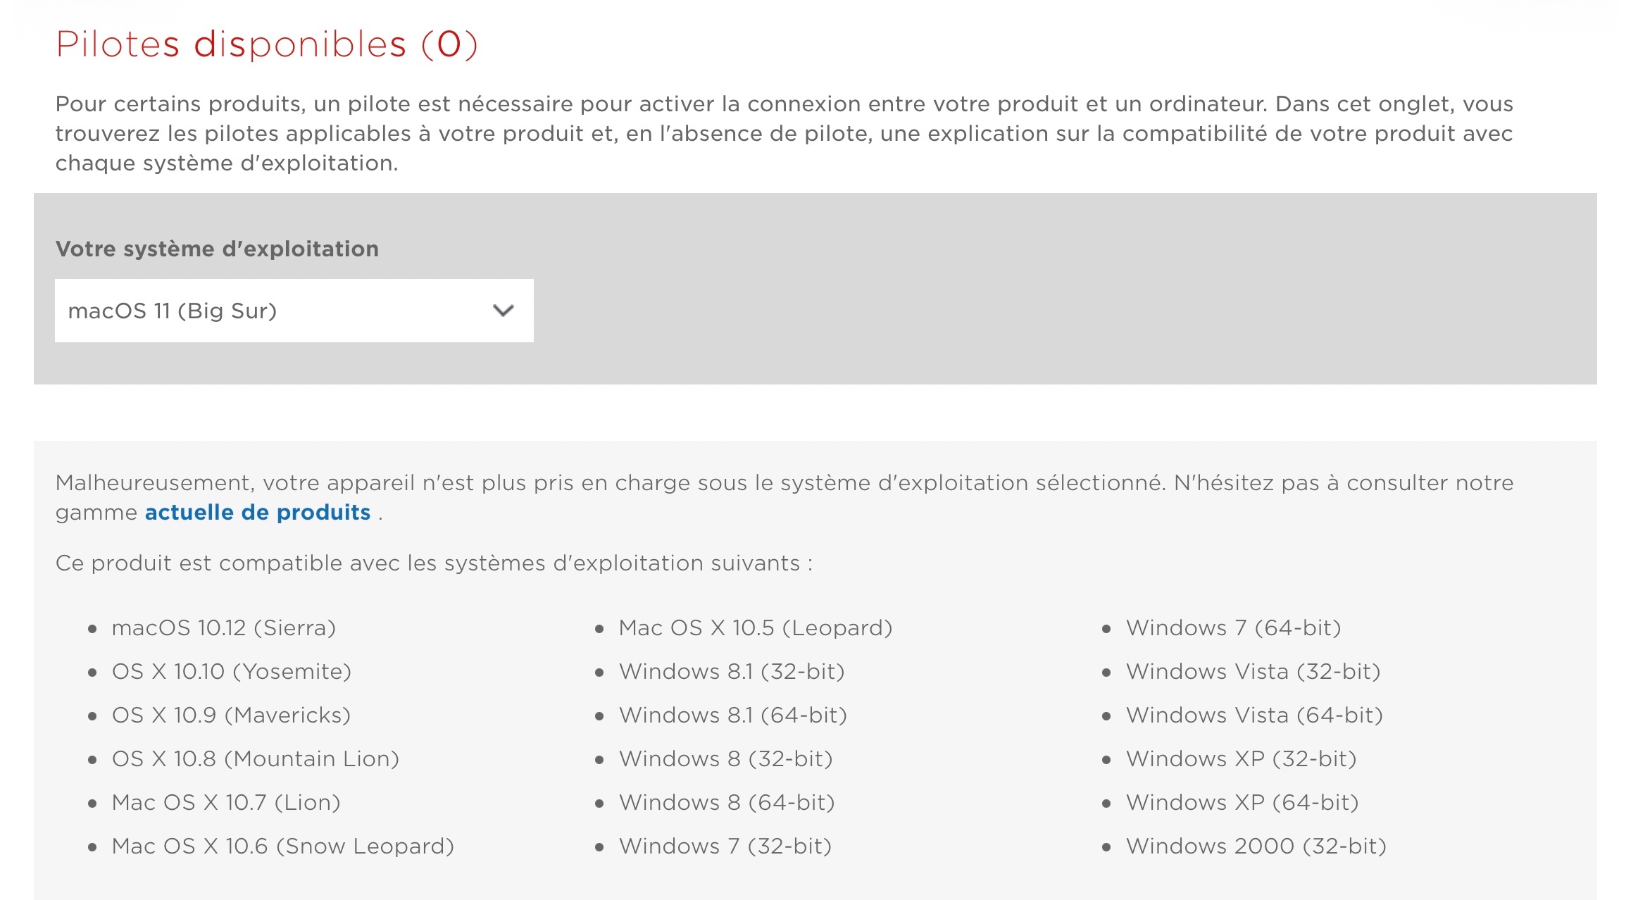This screenshot has height=900, width=1638.
Task: Click the "Votre système d'exploitation" label
Action: (217, 249)
